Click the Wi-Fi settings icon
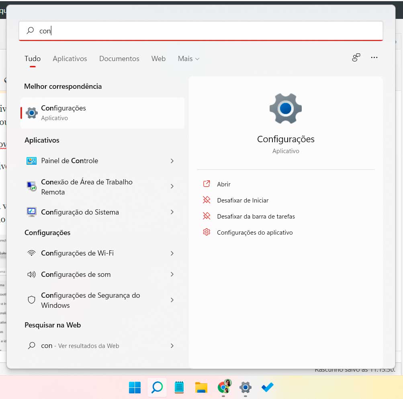Screen dimensions: 403x399 point(31,253)
